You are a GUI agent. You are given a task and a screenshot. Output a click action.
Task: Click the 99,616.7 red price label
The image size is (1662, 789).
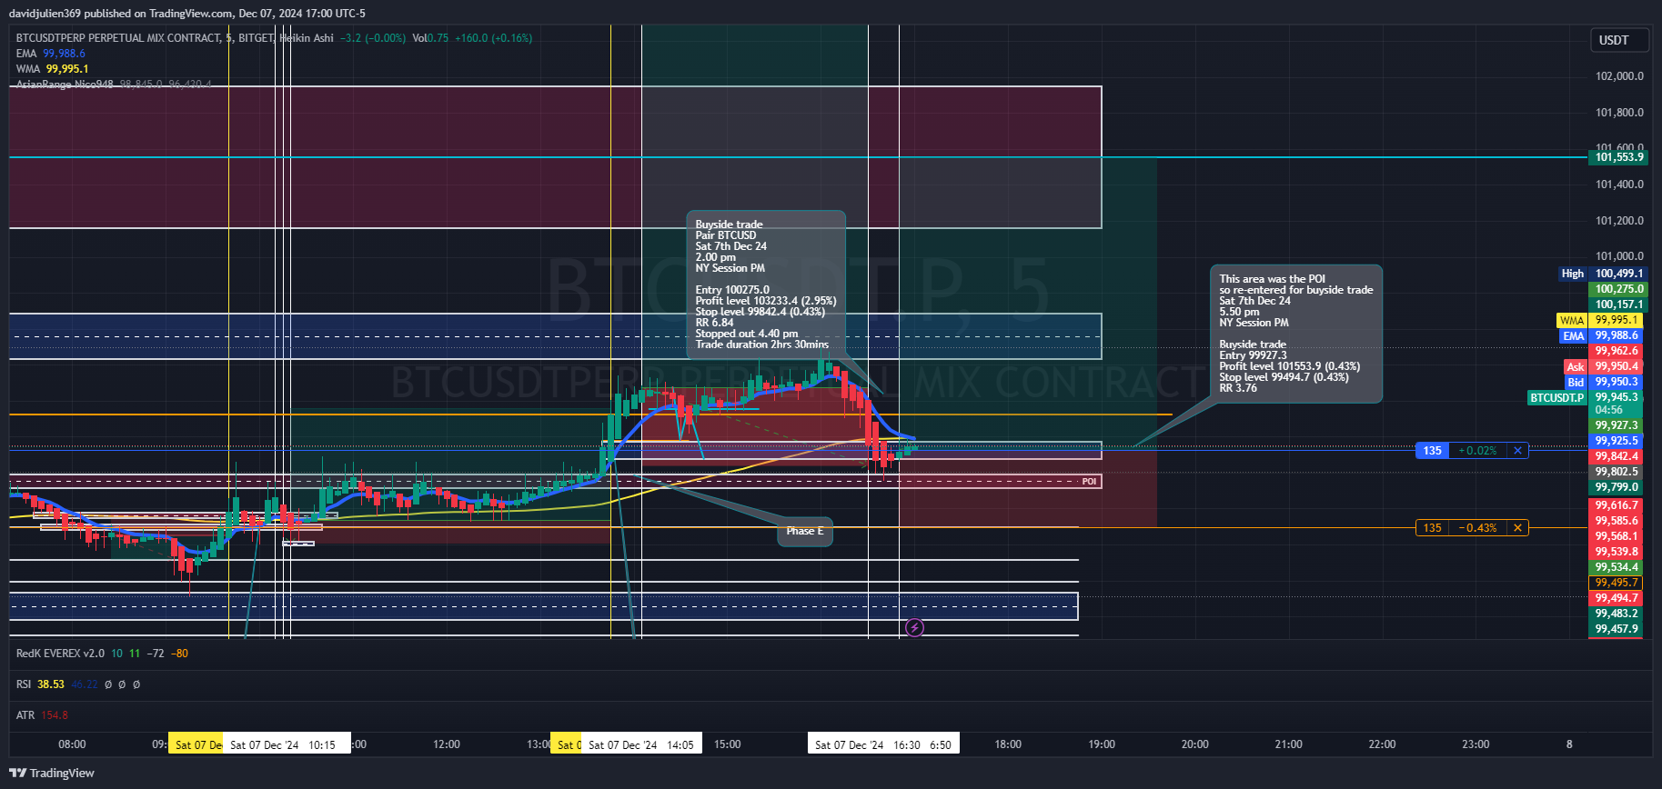tap(1616, 505)
